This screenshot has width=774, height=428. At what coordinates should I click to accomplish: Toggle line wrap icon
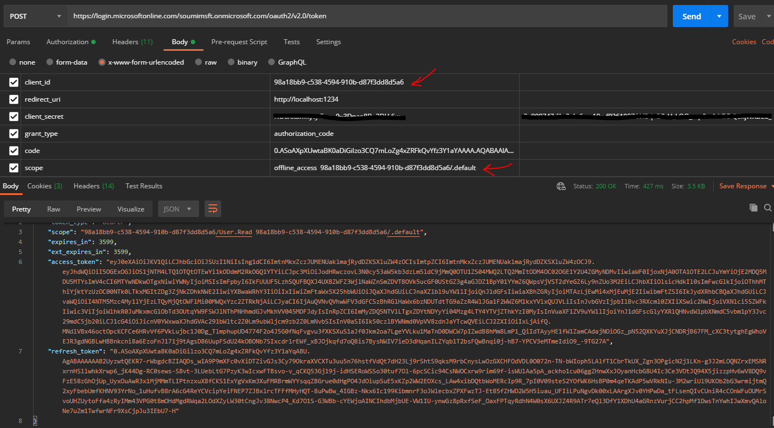[x=213, y=209]
